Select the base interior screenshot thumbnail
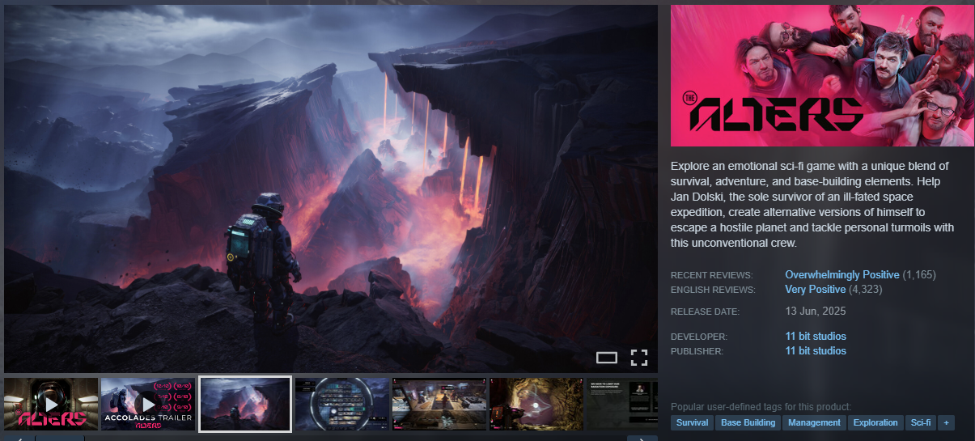Viewport: 975px width, 441px height. pos(439,404)
